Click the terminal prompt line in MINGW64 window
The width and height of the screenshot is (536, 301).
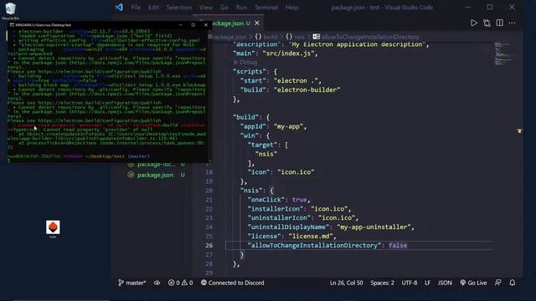tap(79, 156)
